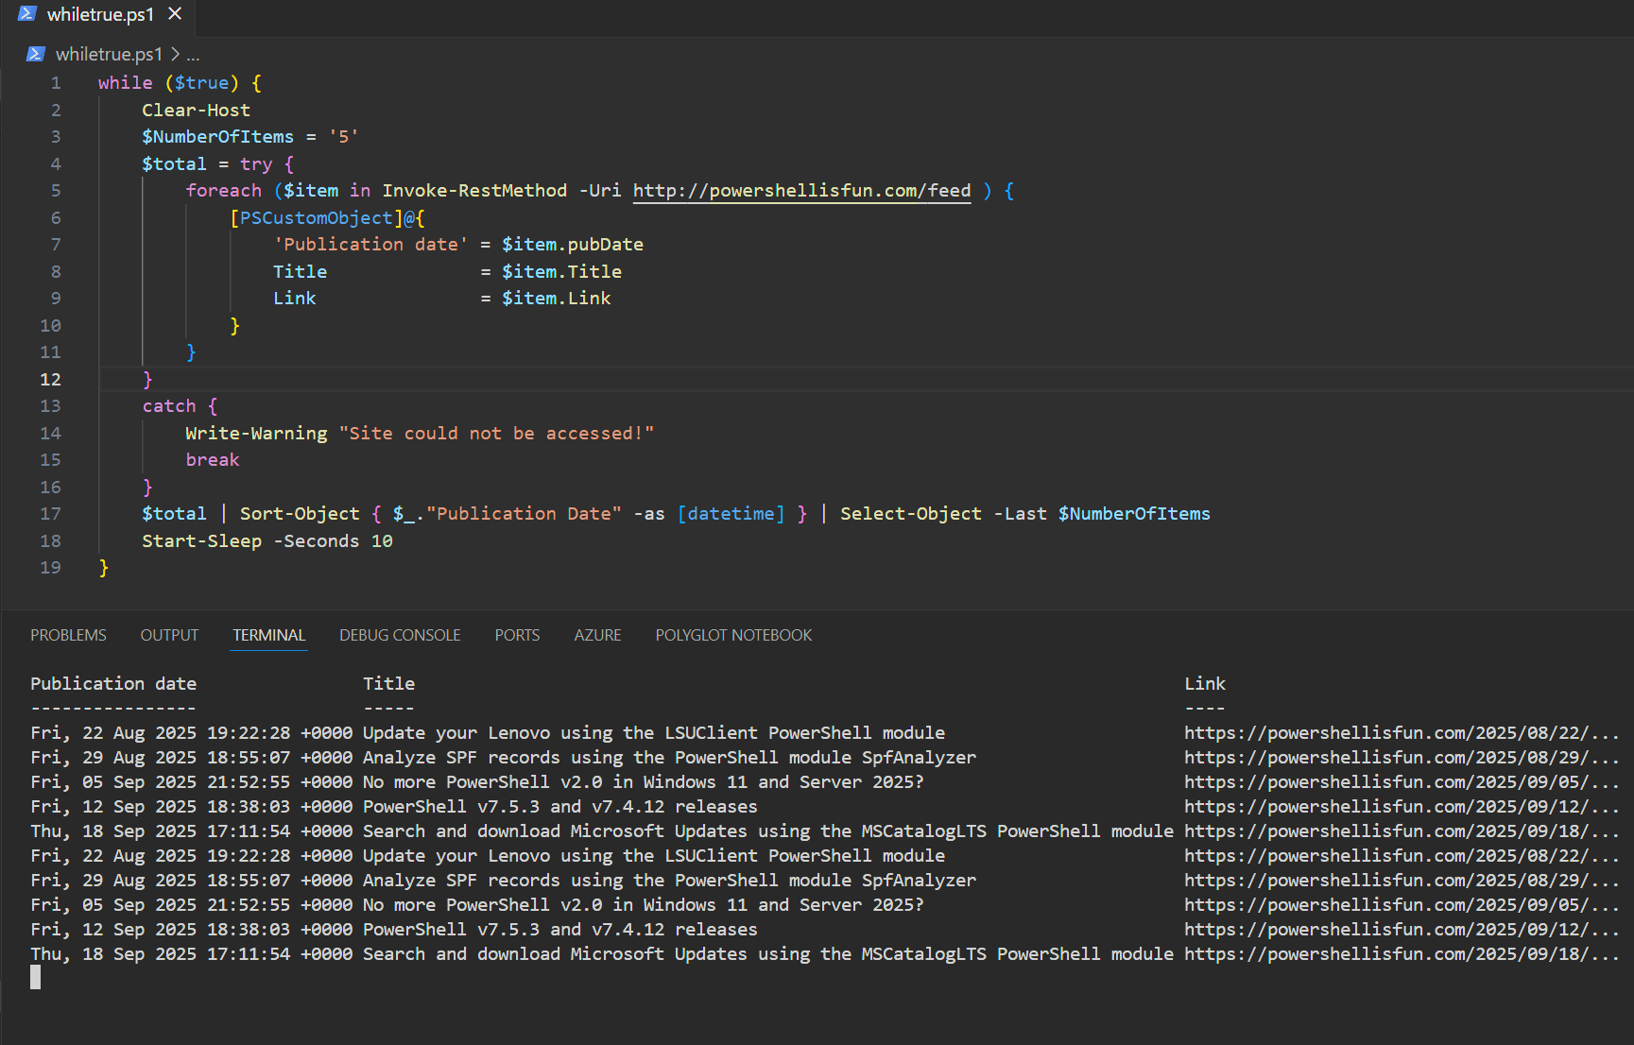This screenshot has height=1045, width=1634.
Task: Show the PORTS panel tab
Action: pyautogui.click(x=517, y=635)
